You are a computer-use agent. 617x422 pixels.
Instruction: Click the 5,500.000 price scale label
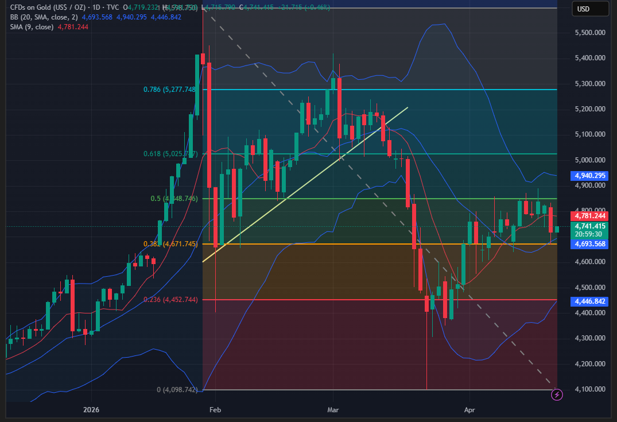click(x=591, y=33)
